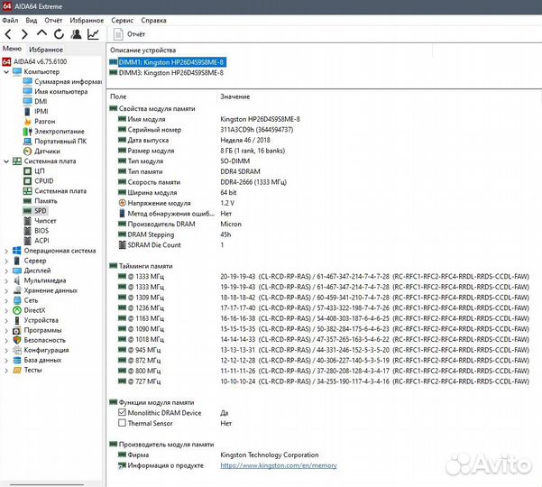Collapse the Компьютер tree node

pos(6,71)
